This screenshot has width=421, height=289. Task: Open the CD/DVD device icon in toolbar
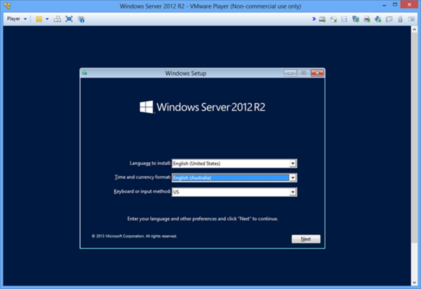pos(333,19)
